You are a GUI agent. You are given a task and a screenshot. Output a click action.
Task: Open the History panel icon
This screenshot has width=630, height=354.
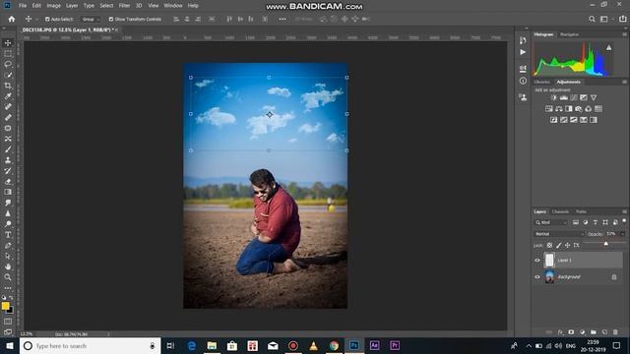pos(523,40)
